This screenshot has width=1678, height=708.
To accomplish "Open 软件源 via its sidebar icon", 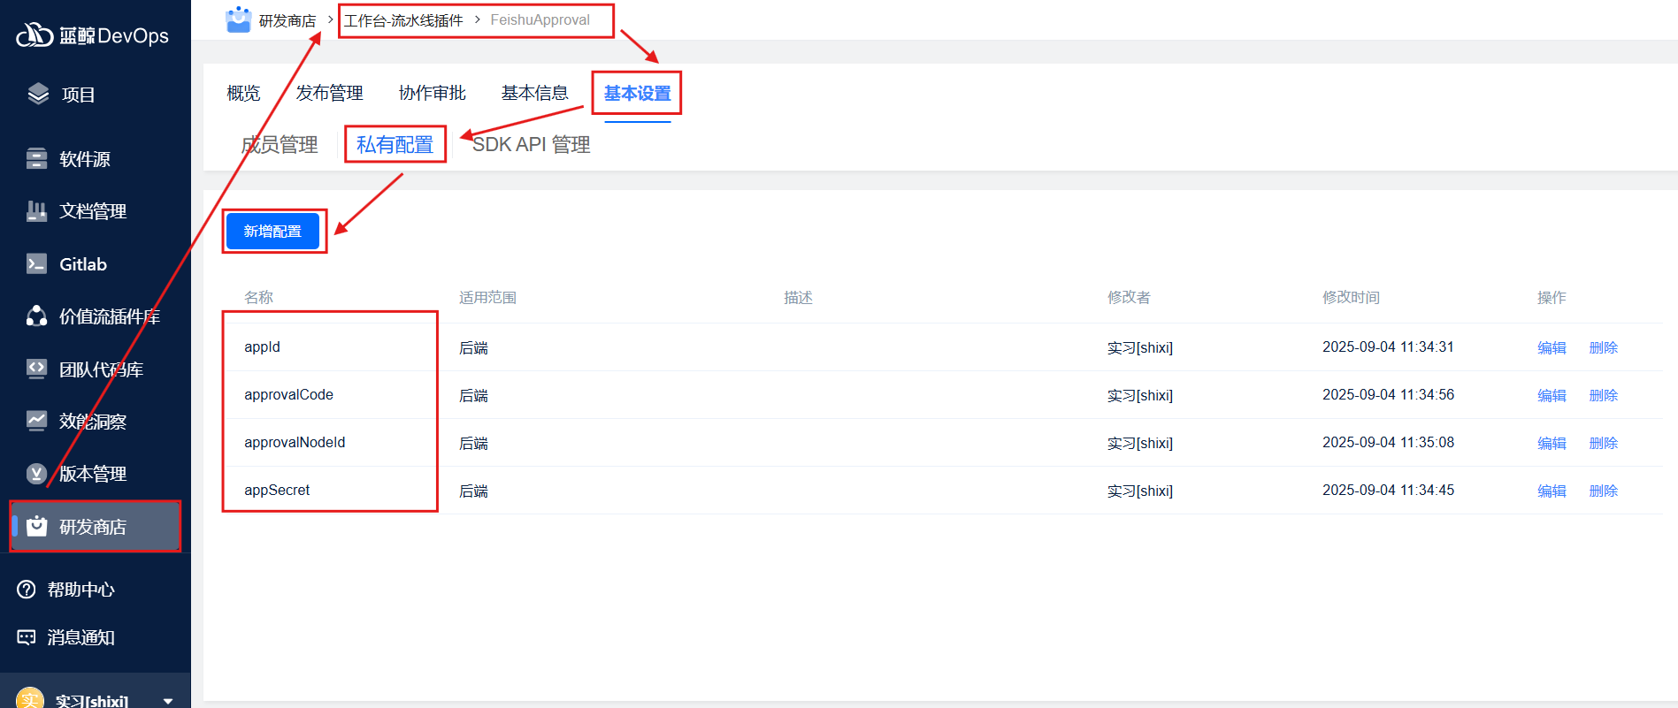I will [x=36, y=159].
